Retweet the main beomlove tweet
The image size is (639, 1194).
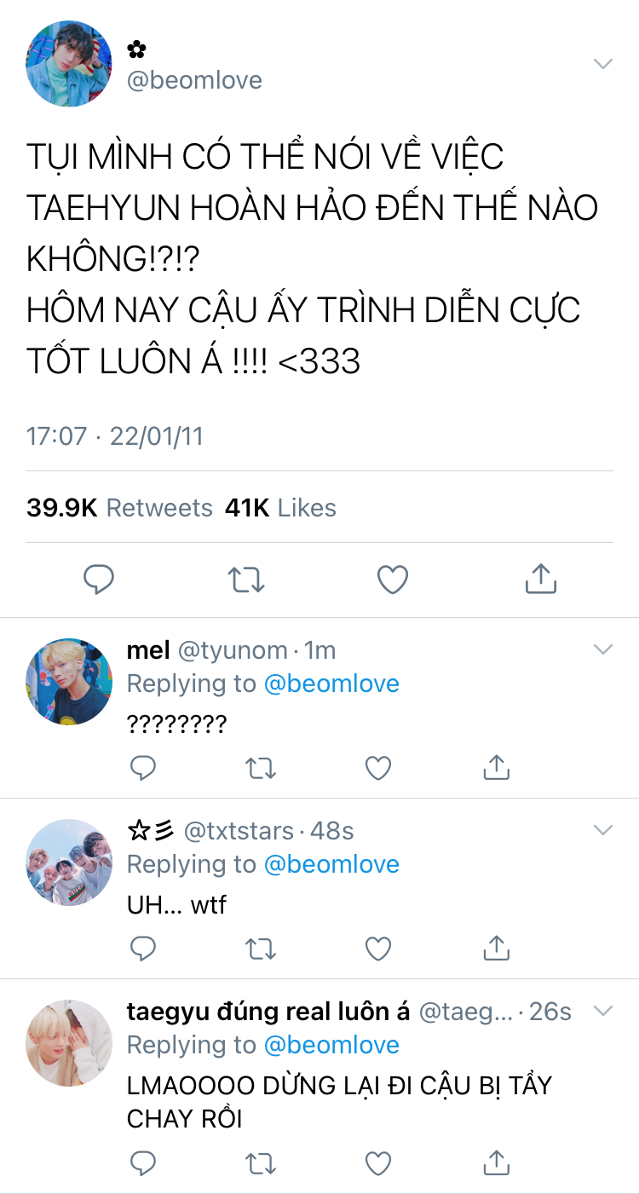click(x=246, y=580)
